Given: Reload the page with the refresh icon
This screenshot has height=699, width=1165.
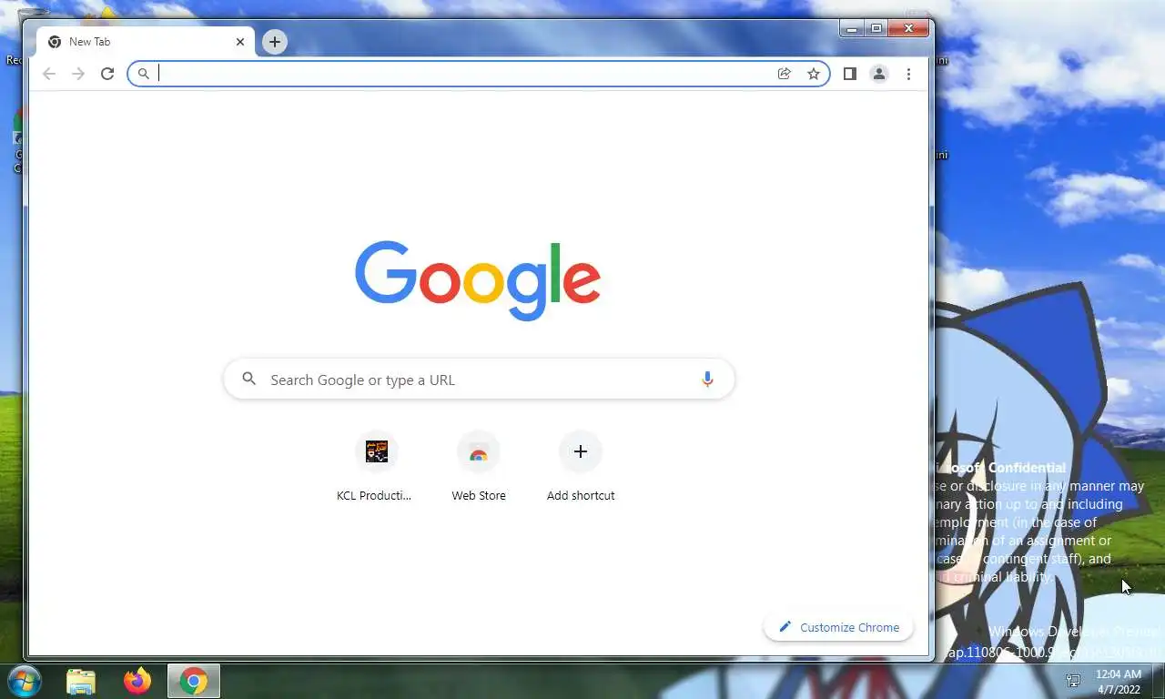Looking at the screenshot, I should [x=107, y=74].
